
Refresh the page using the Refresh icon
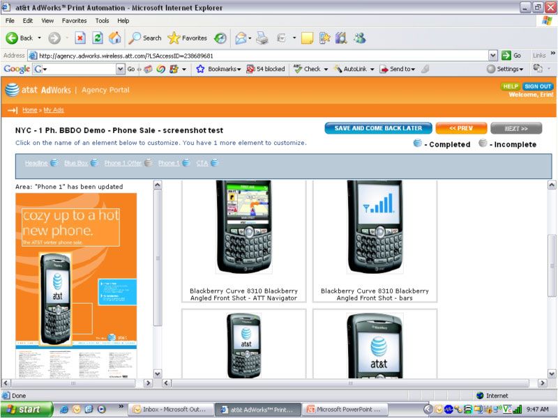click(98, 38)
